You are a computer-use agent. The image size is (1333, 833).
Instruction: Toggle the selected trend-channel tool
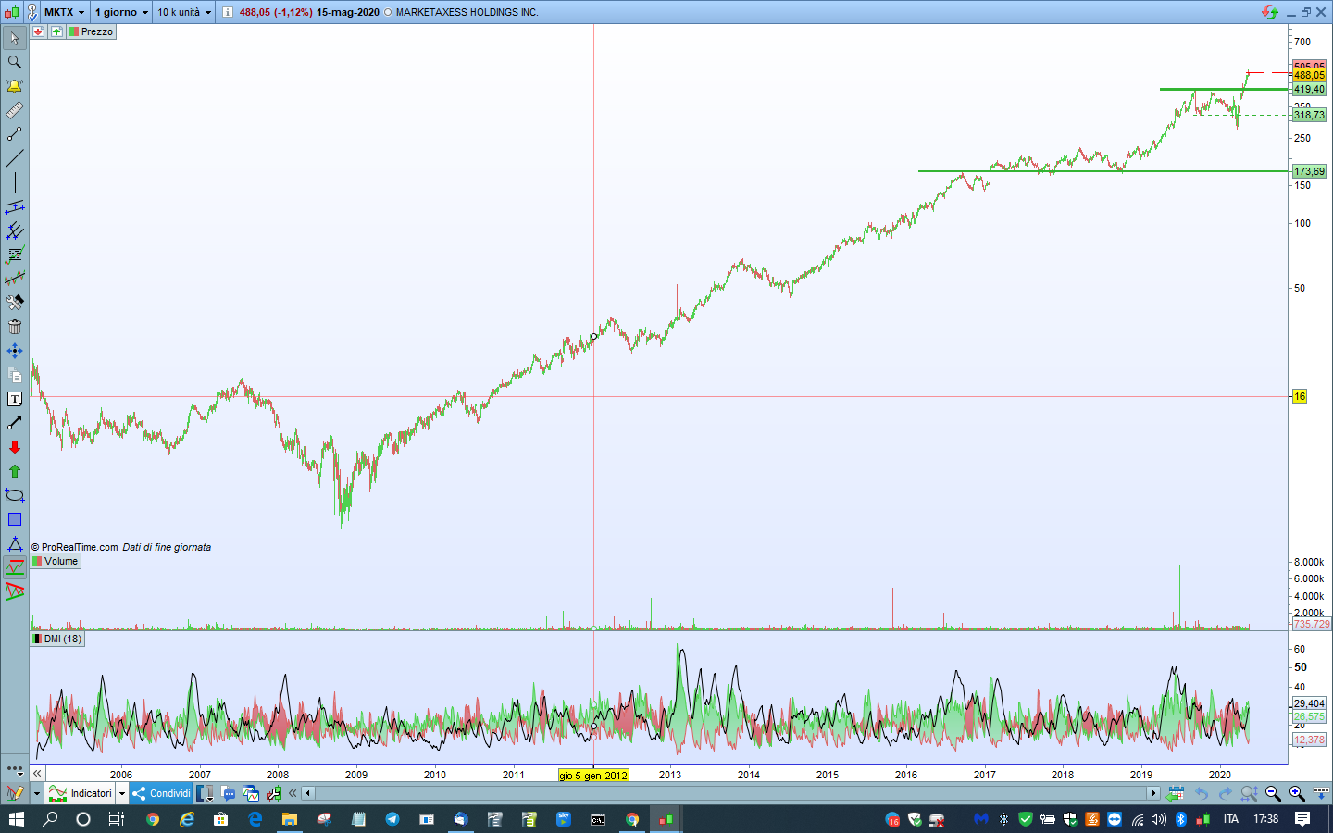15,567
